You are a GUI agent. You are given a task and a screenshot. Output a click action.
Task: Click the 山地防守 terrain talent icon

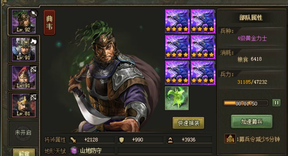[74, 151]
